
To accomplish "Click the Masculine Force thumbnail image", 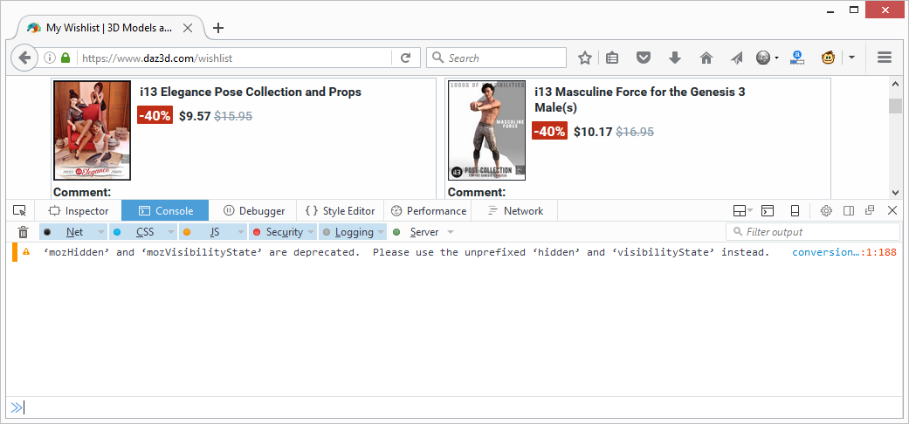I will tap(487, 130).
